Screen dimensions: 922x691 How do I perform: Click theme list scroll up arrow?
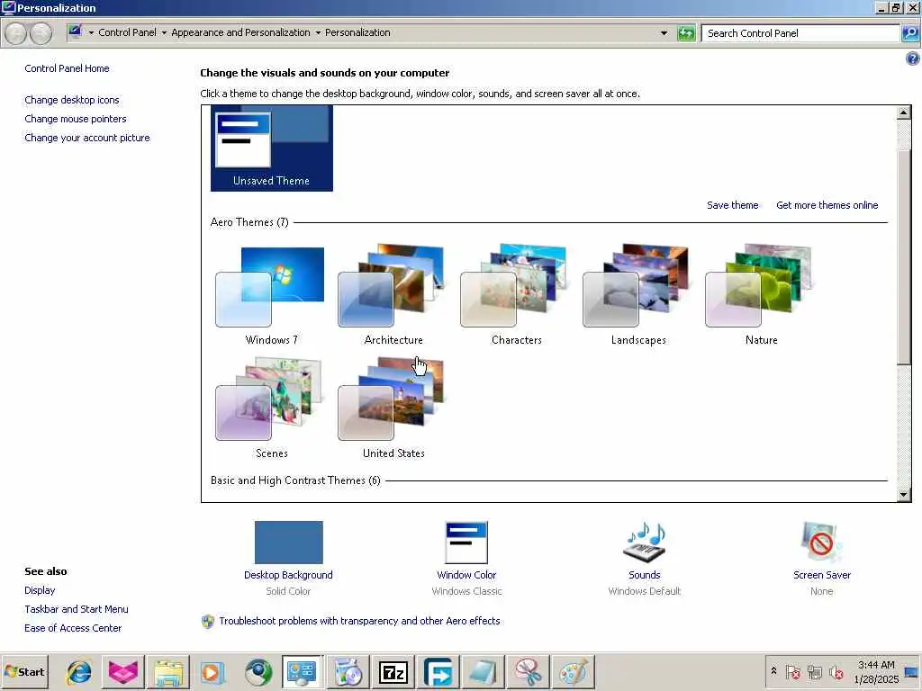[x=904, y=112]
